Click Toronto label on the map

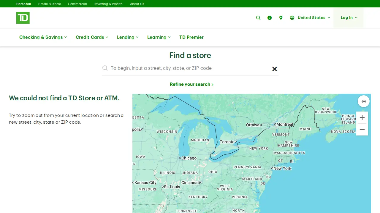coord(227,142)
